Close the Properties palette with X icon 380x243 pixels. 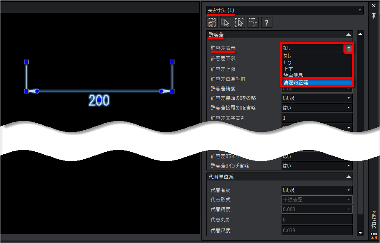[x=374, y=5]
